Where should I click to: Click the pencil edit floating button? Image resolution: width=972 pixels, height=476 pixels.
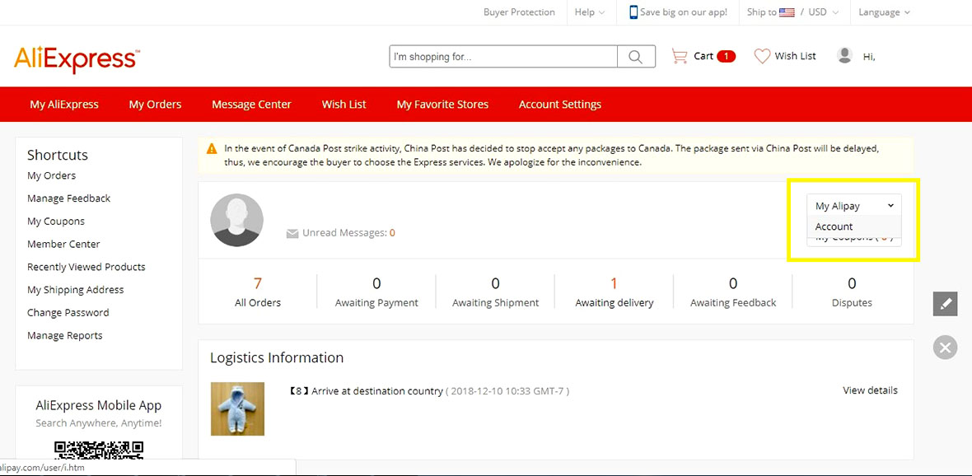click(x=945, y=304)
